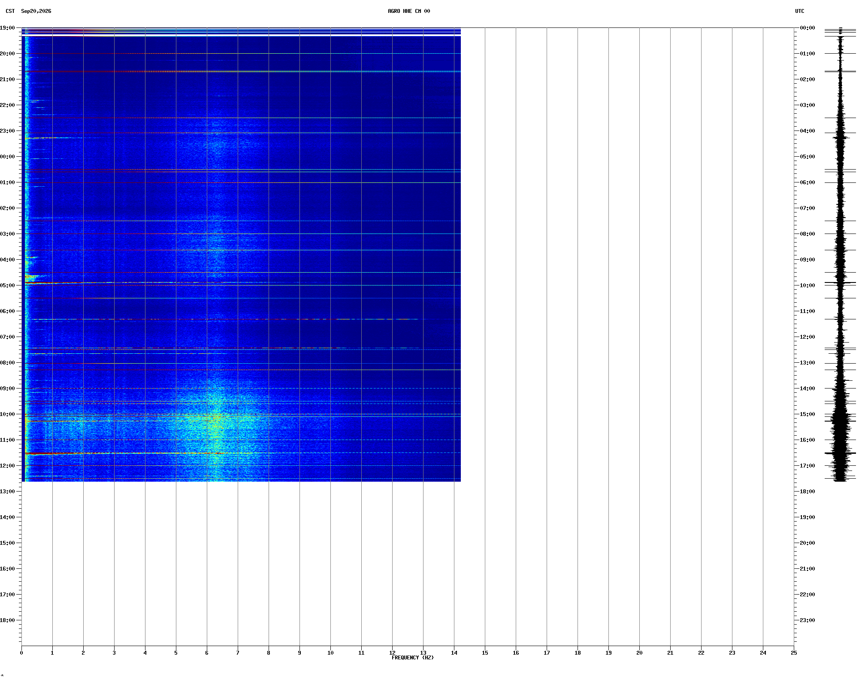The image size is (859, 680).
Task: Click the FREQUENCY (HZ) axis label
Action: click(x=412, y=658)
